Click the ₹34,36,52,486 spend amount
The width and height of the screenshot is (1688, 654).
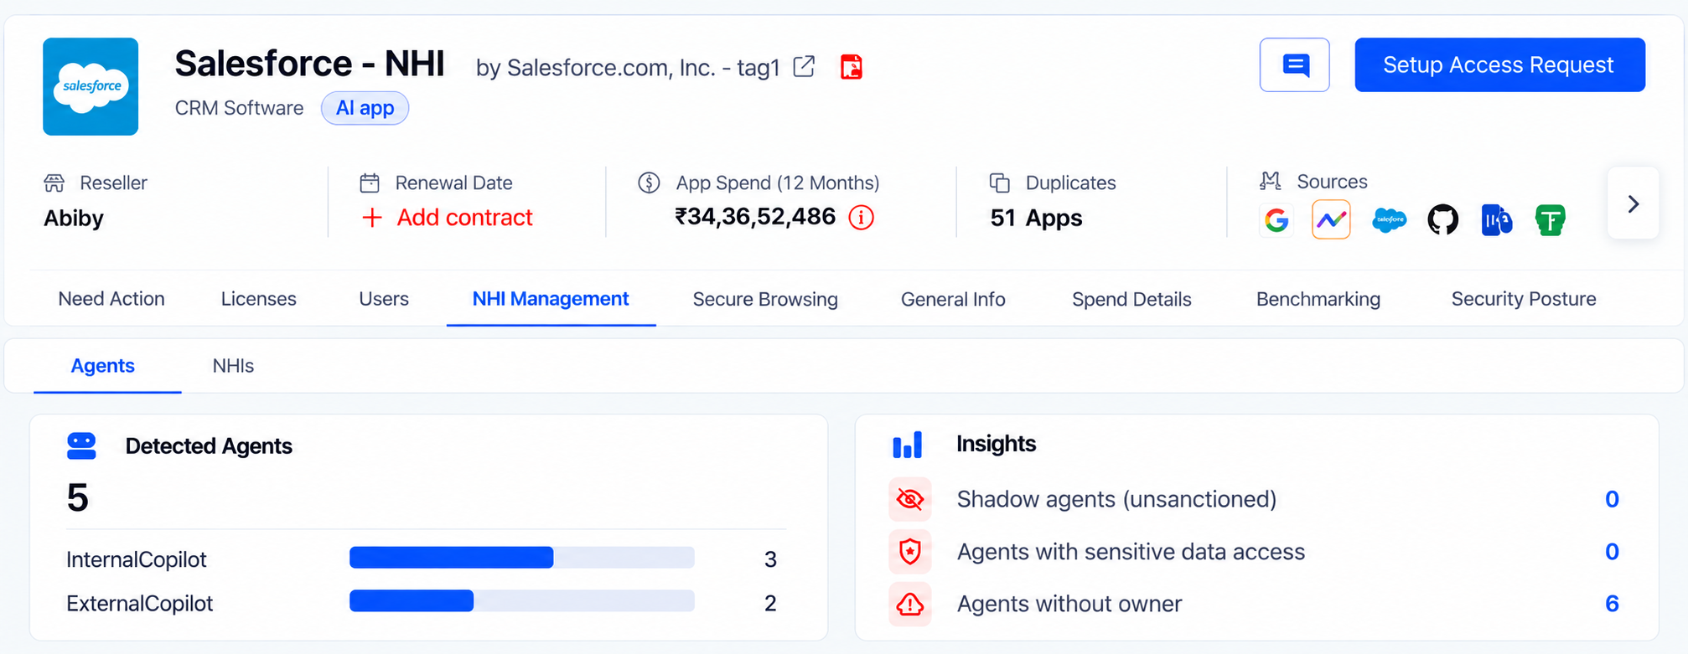(x=755, y=217)
